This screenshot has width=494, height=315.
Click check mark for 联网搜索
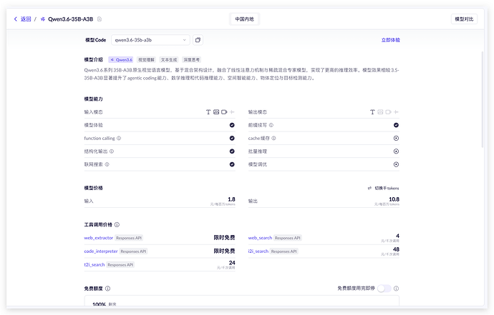[x=232, y=164]
